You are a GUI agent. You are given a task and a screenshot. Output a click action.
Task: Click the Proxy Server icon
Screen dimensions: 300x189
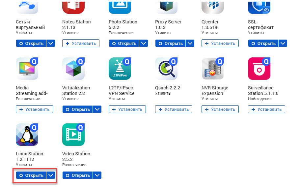coord(166,7)
